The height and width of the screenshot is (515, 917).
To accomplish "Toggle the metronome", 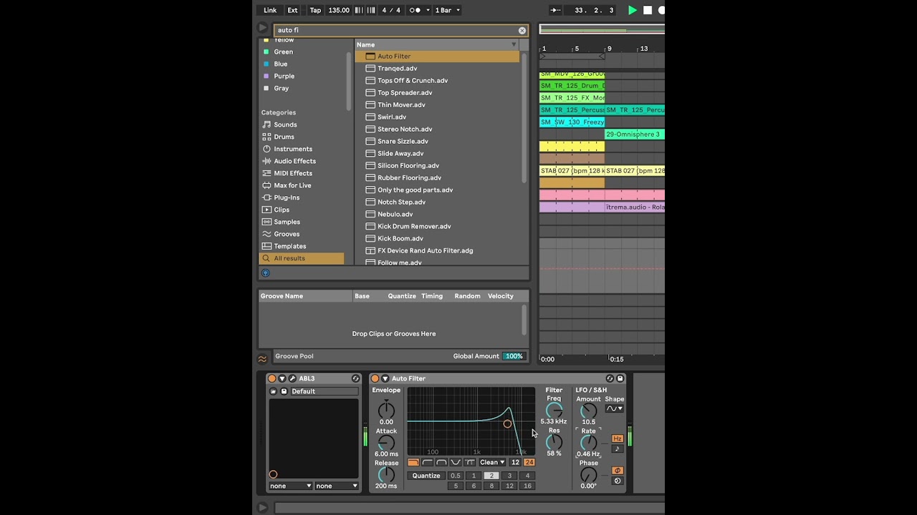I will tap(415, 10).
